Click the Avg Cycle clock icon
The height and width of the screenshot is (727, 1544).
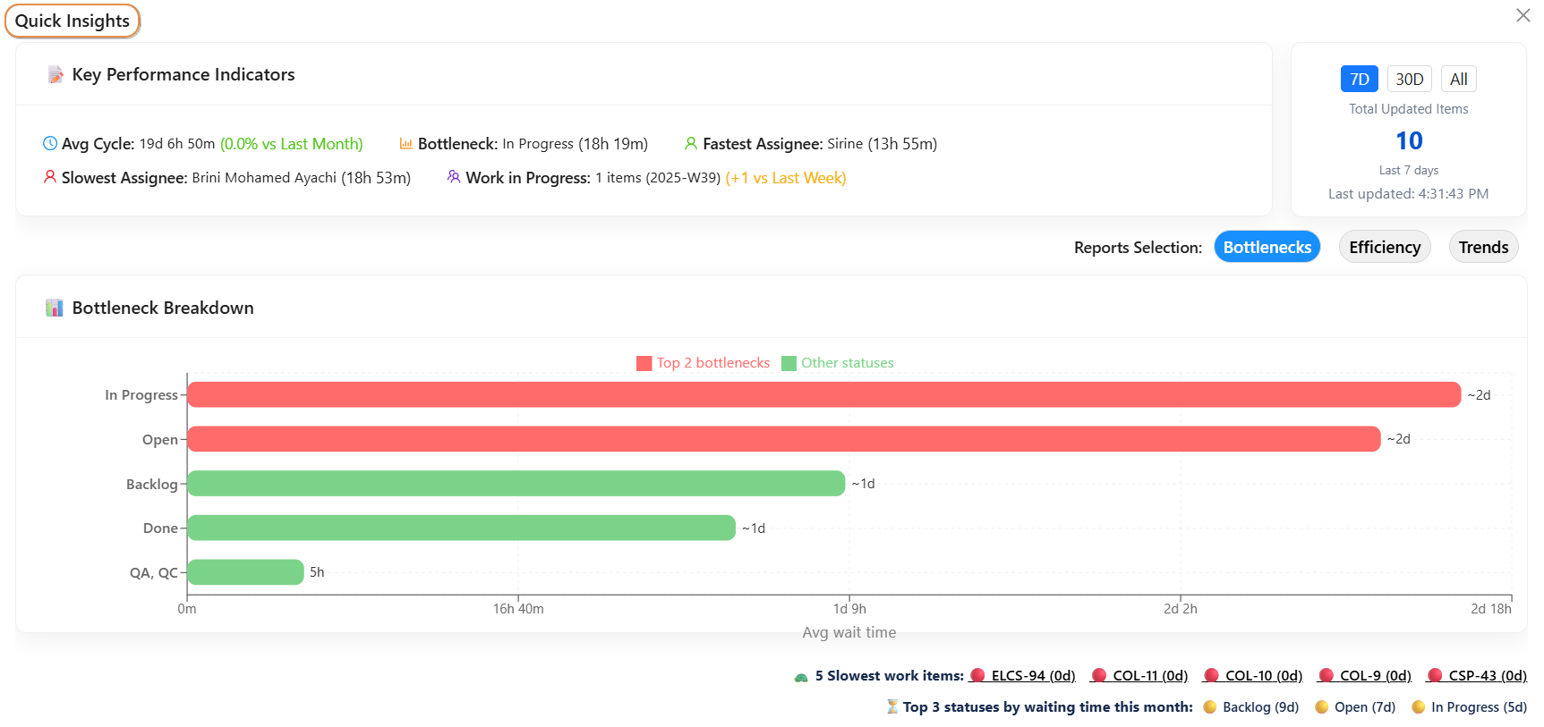pyautogui.click(x=50, y=144)
